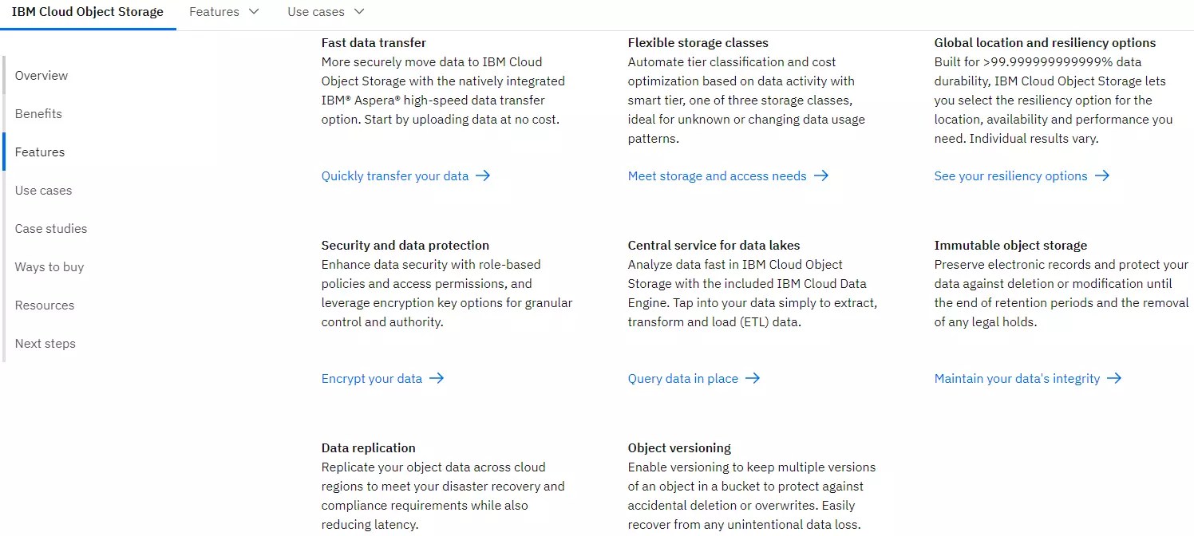Navigate to Ways to buy section
Screen dimensions: 1194x536
(49, 267)
